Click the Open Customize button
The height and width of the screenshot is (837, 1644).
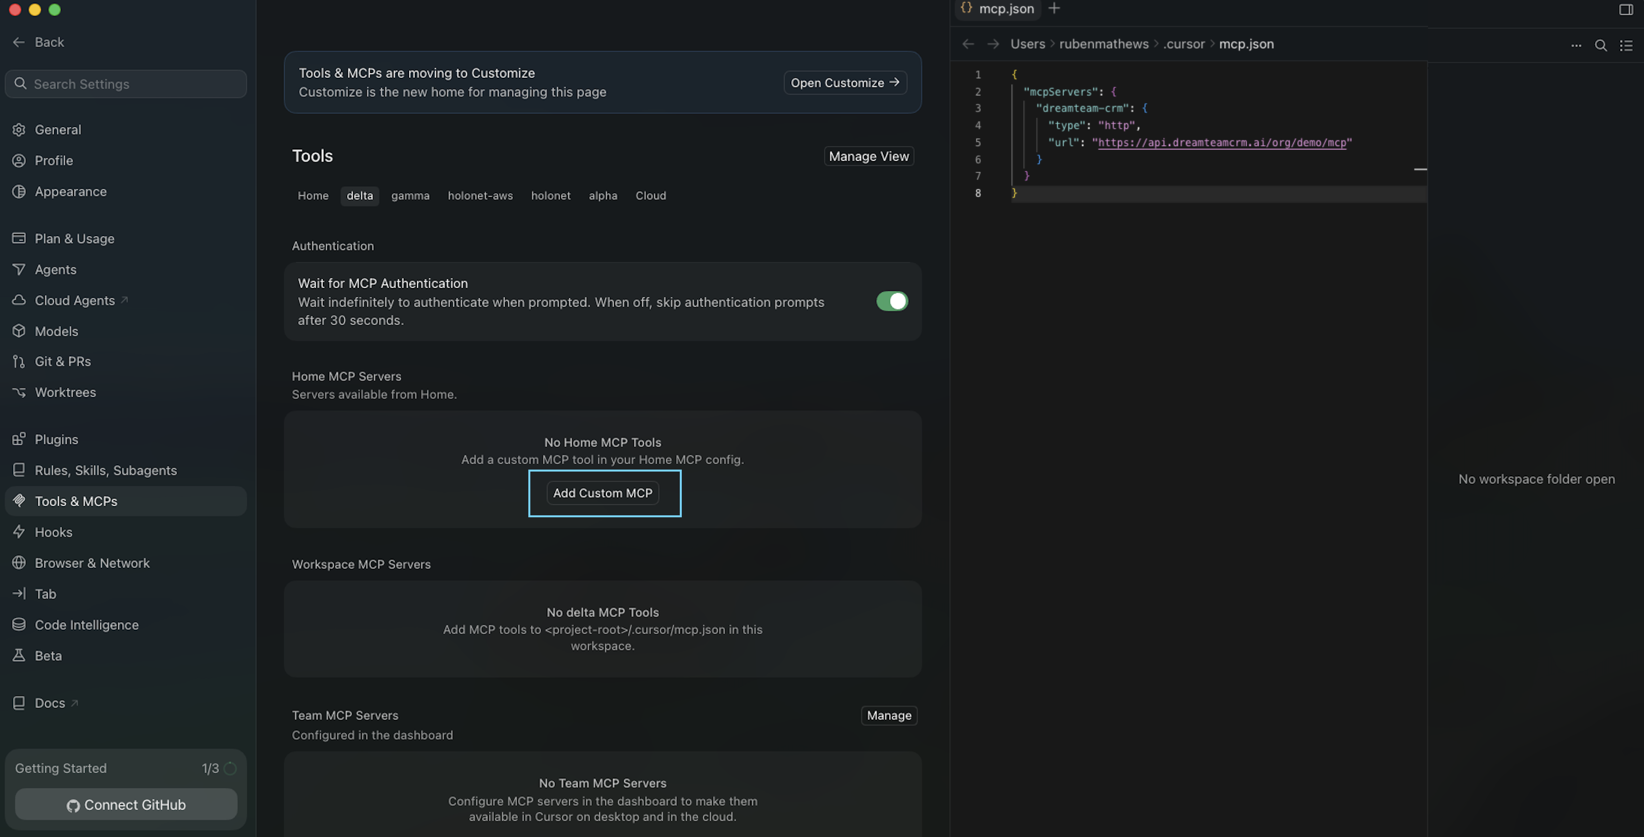pyautogui.click(x=845, y=83)
